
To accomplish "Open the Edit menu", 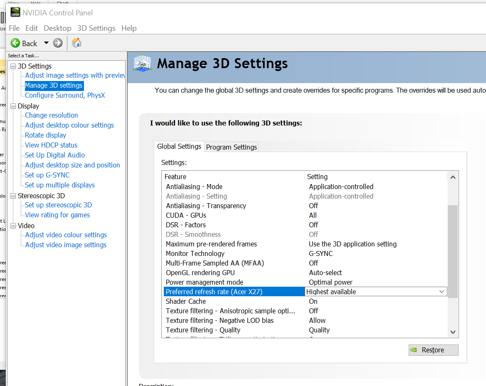I will (32, 28).
